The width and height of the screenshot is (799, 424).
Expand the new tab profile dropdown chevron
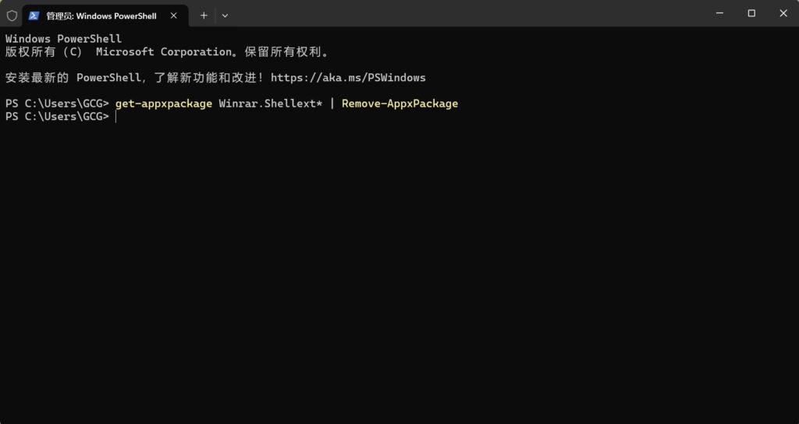225,16
